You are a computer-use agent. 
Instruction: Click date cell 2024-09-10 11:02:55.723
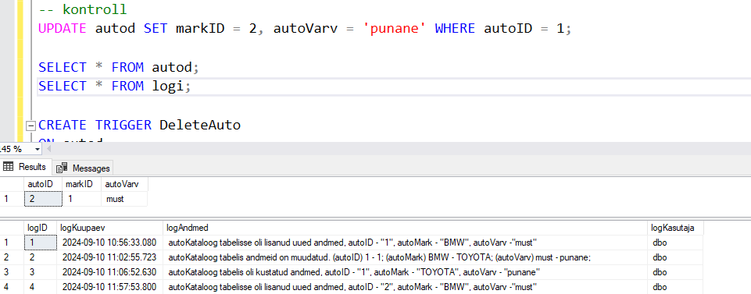(109, 257)
